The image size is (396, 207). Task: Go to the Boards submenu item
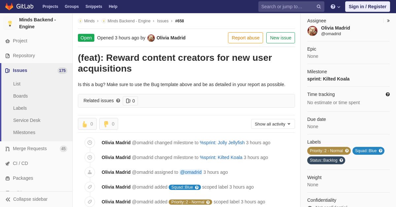click(20, 96)
